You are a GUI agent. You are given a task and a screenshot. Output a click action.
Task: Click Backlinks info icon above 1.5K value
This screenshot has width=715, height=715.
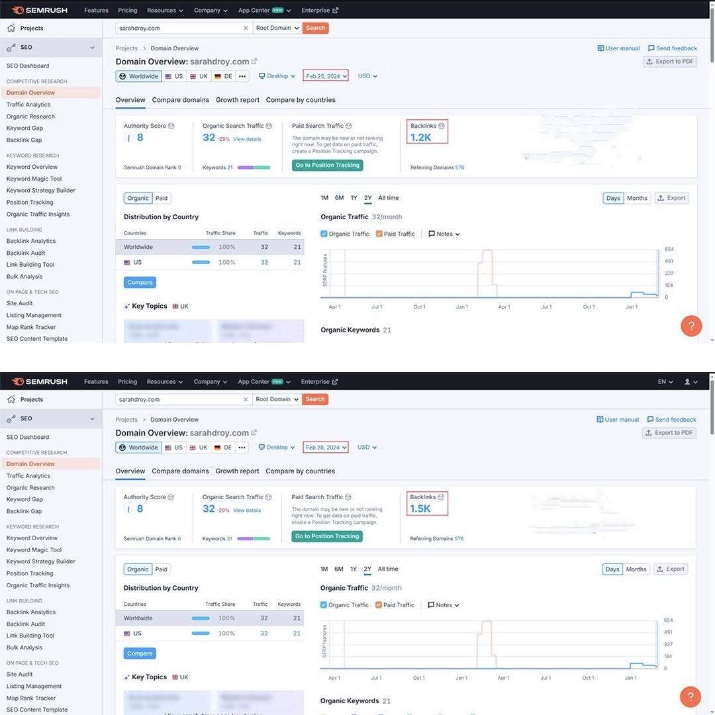click(441, 497)
